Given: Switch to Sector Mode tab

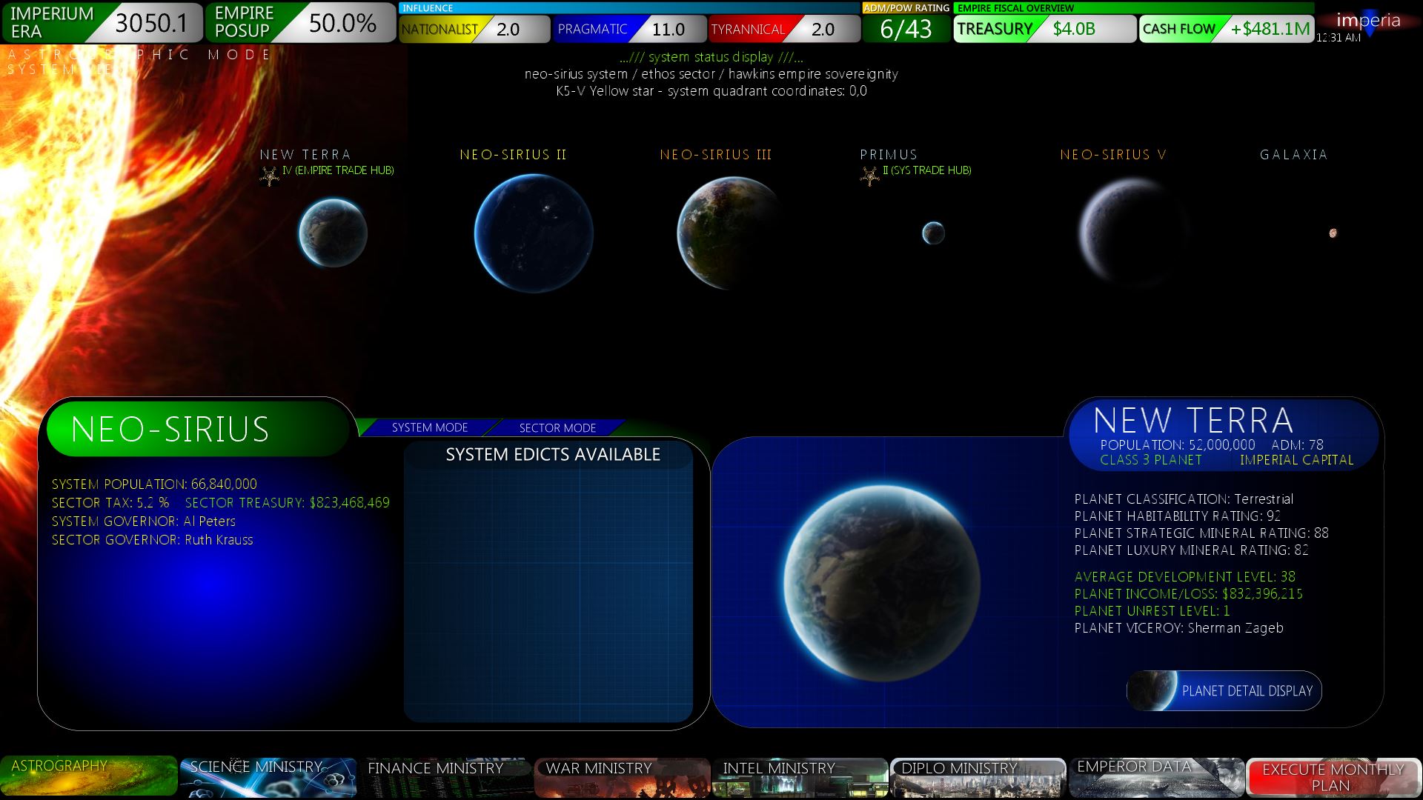Looking at the screenshot, I should click(557, 428).
